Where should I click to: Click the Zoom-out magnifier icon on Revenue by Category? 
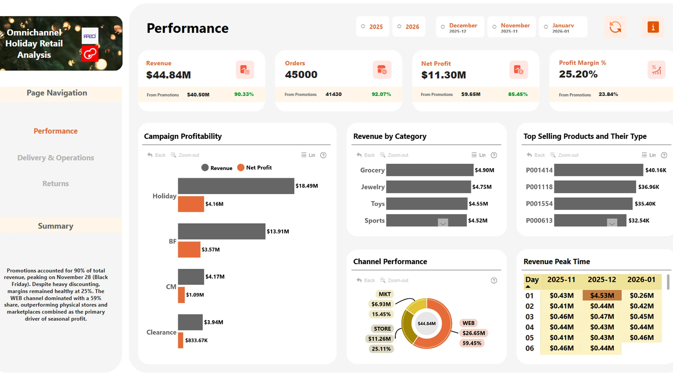pyautogui.click(x=383, y=155)
